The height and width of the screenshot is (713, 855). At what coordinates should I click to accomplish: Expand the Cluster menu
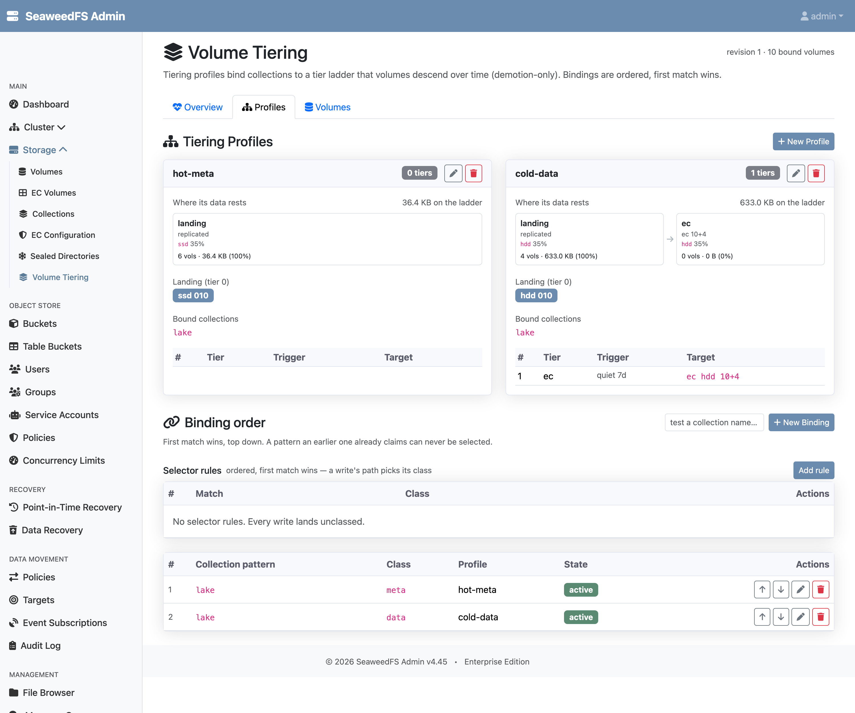(x=37, y=127)
